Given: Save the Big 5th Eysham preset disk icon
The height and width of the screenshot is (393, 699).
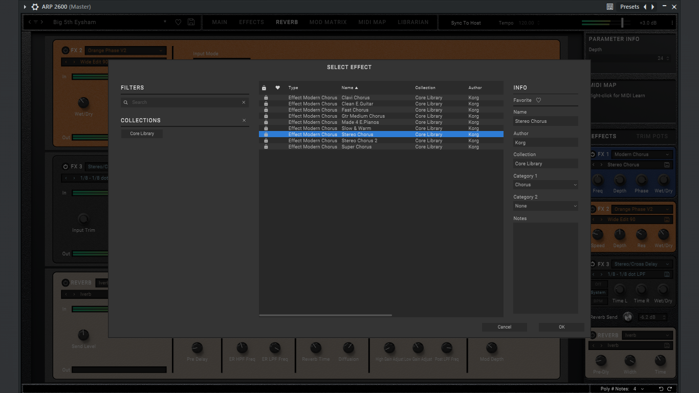Looking at the screenshot, I should click(191, 23).
